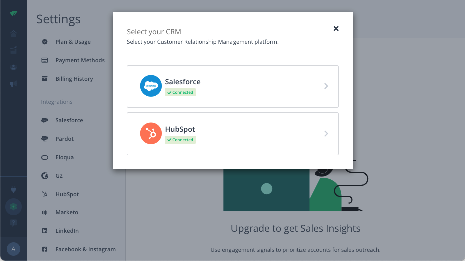Open the plug integrations icon in sidebar

13,189
